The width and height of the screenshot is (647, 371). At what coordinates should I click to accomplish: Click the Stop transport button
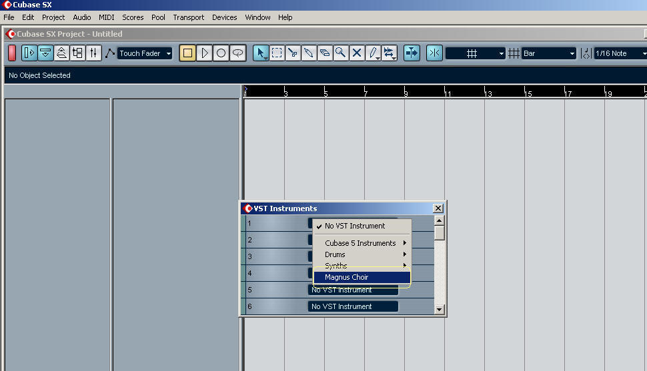point(187,53)
